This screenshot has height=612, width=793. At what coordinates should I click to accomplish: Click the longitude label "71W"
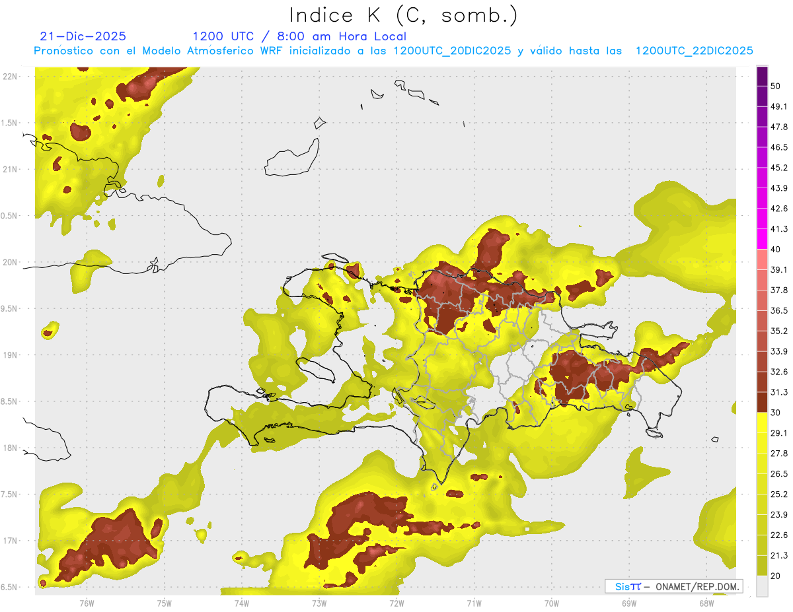(474, 603)
